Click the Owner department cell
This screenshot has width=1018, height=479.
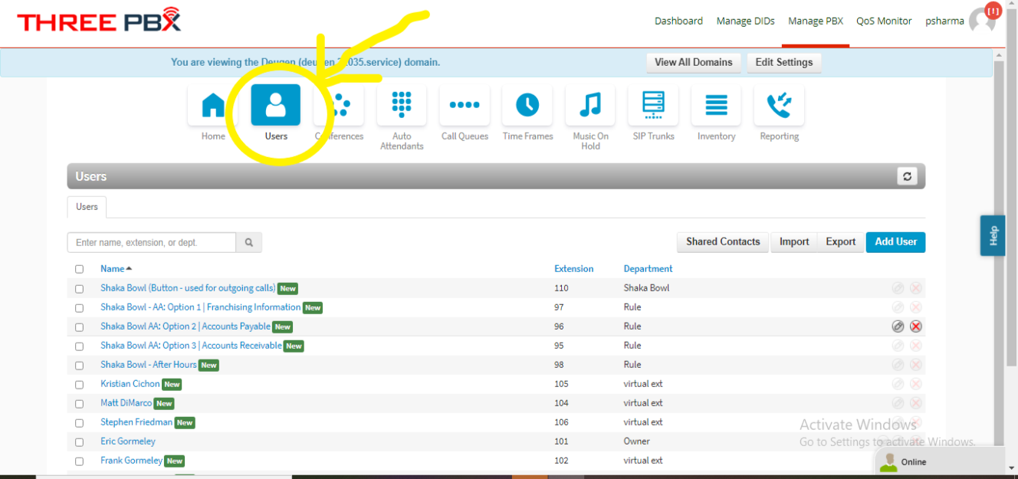637,441
